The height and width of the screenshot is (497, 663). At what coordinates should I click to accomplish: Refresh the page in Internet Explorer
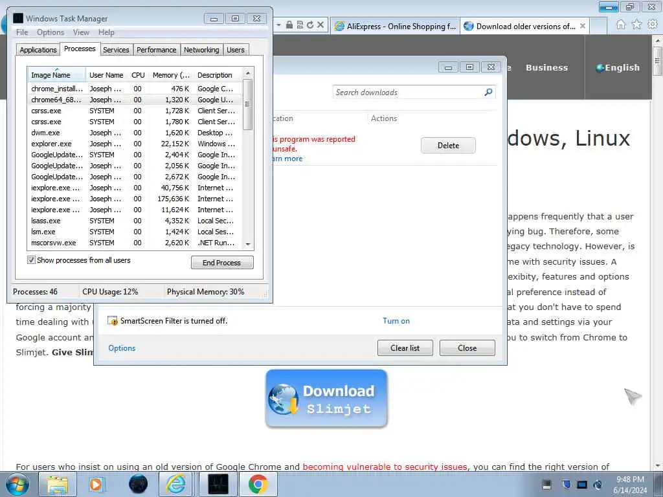point(310,25)
